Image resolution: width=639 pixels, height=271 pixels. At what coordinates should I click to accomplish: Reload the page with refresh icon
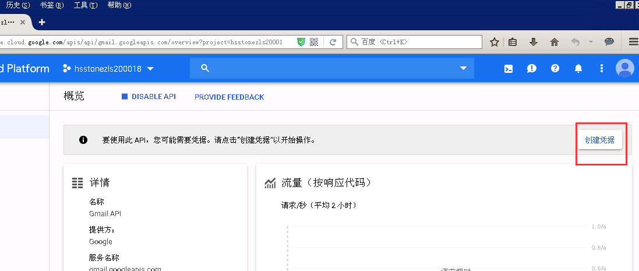[333, 42]
